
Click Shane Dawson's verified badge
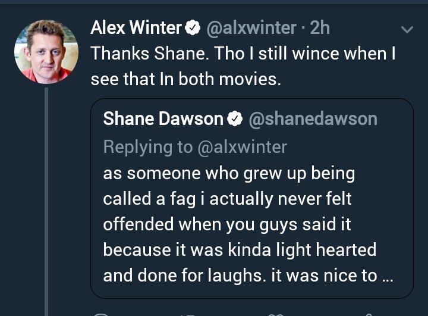[235, 119]
